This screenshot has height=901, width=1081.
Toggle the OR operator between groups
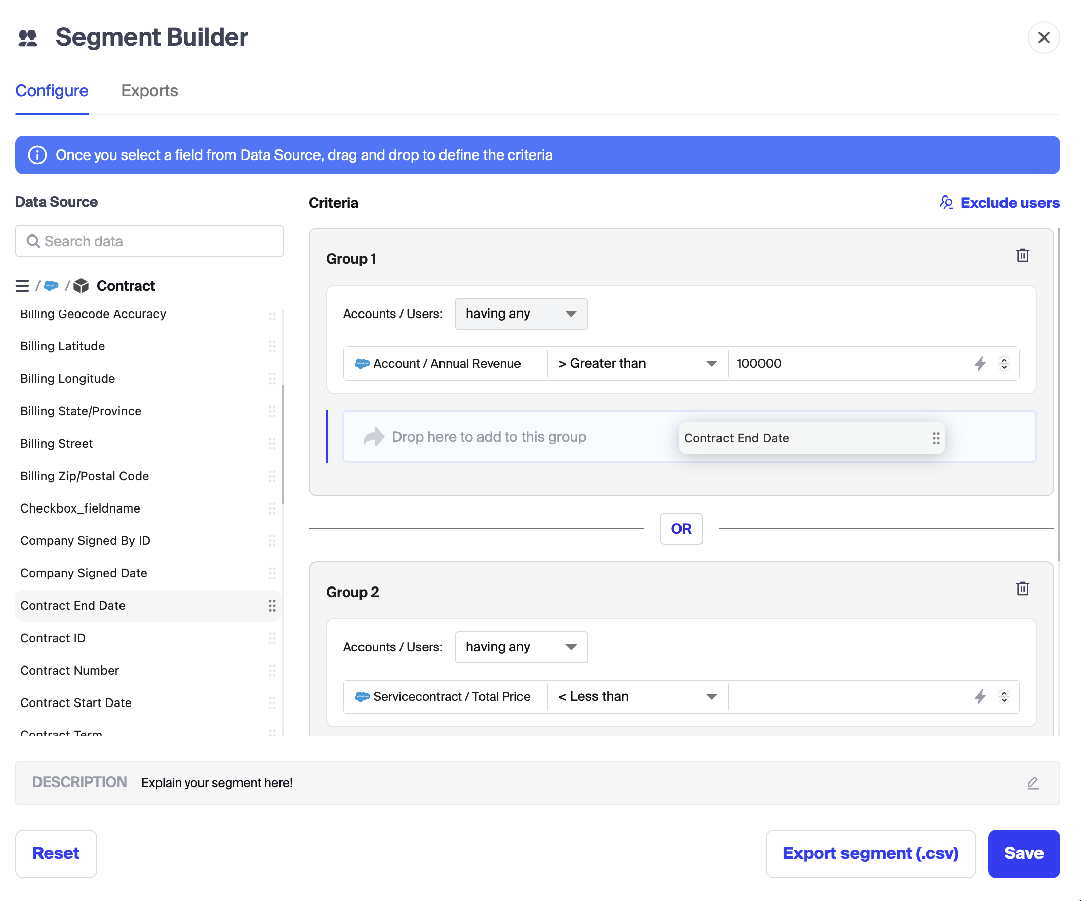click(x=681, y=529)
